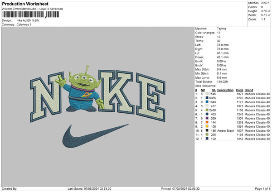This screenshot has height=192, width=272.
Task: Click the 'Created By:' footer label
Action: [10, 188]
